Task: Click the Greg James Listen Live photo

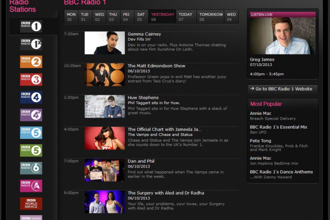Action: 282,36
